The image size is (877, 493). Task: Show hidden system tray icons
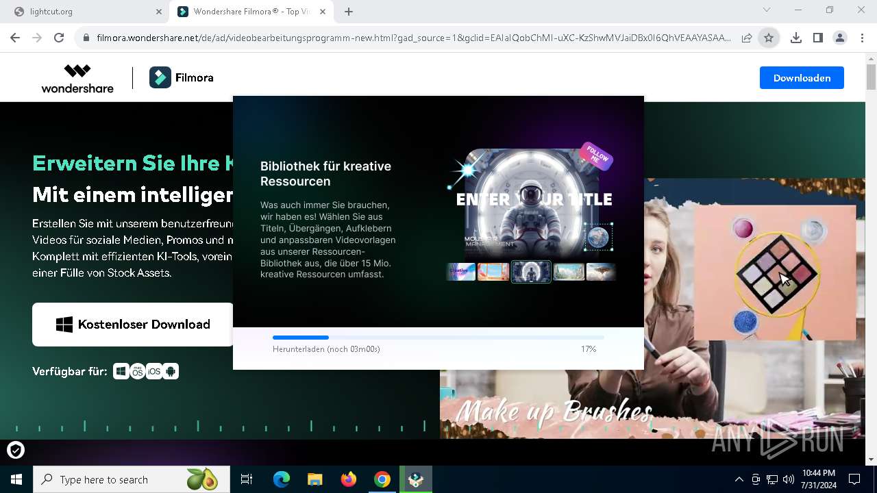(x=739, y=479)
